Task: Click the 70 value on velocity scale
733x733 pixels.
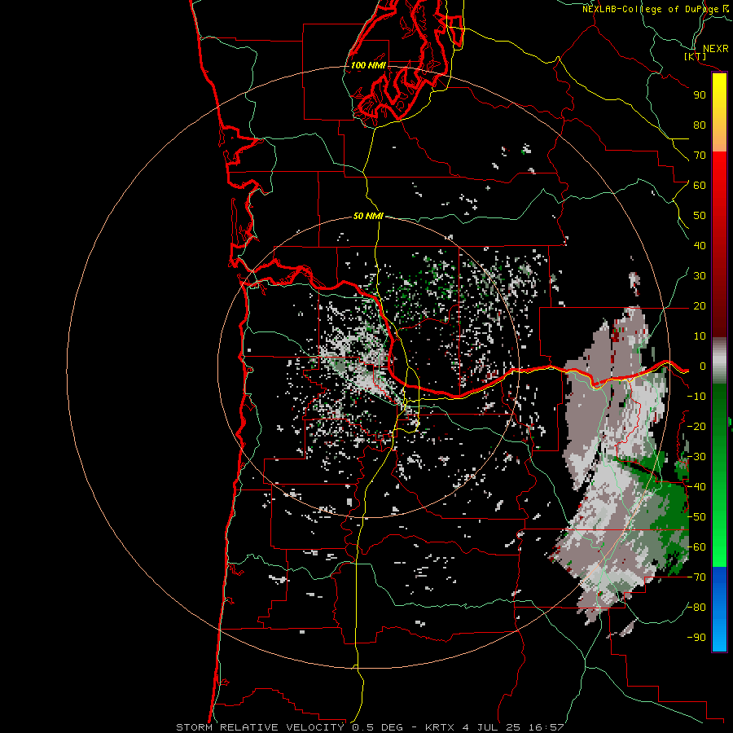Action: click(700, 156)
